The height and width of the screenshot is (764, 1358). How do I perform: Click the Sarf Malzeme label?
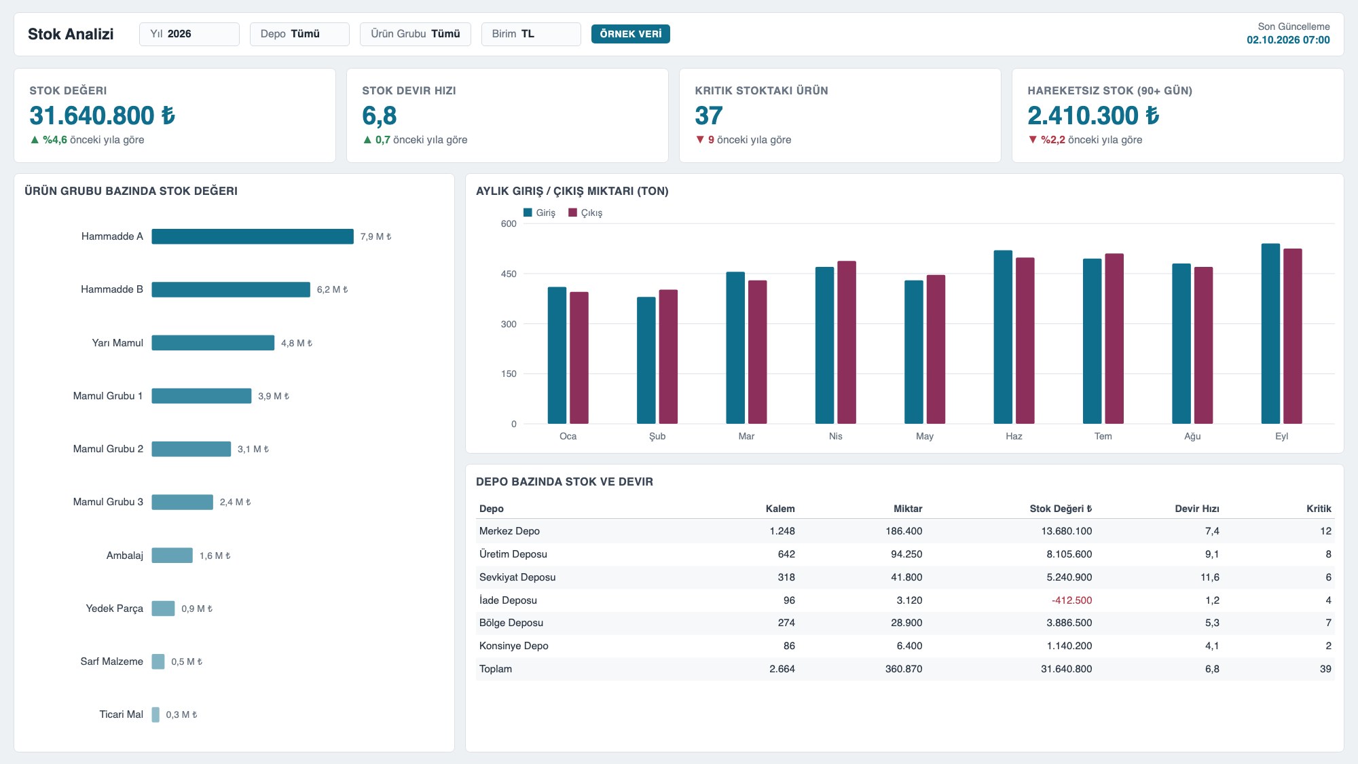[112, 661]
